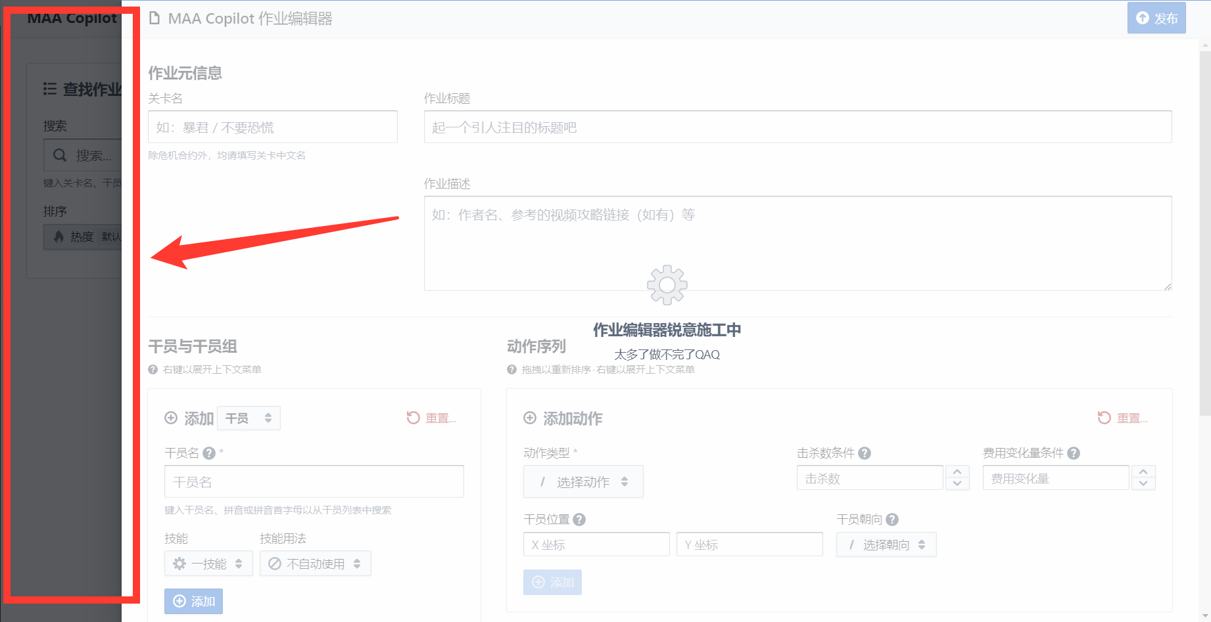Click the help icon next to 干员朝向
The width and height of the screenshot is (1211, 622).
[891, 520]
